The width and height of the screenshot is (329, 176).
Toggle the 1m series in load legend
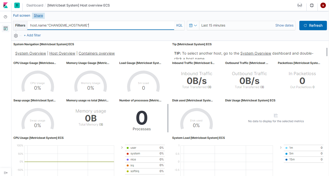(x=291, y=148)
